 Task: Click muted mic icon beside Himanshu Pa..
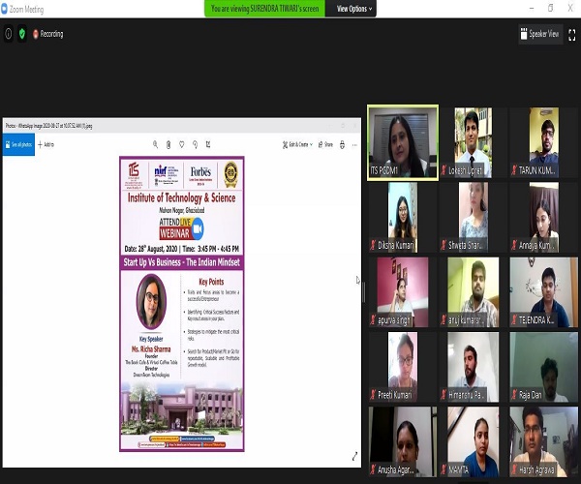tap(443, 395)
